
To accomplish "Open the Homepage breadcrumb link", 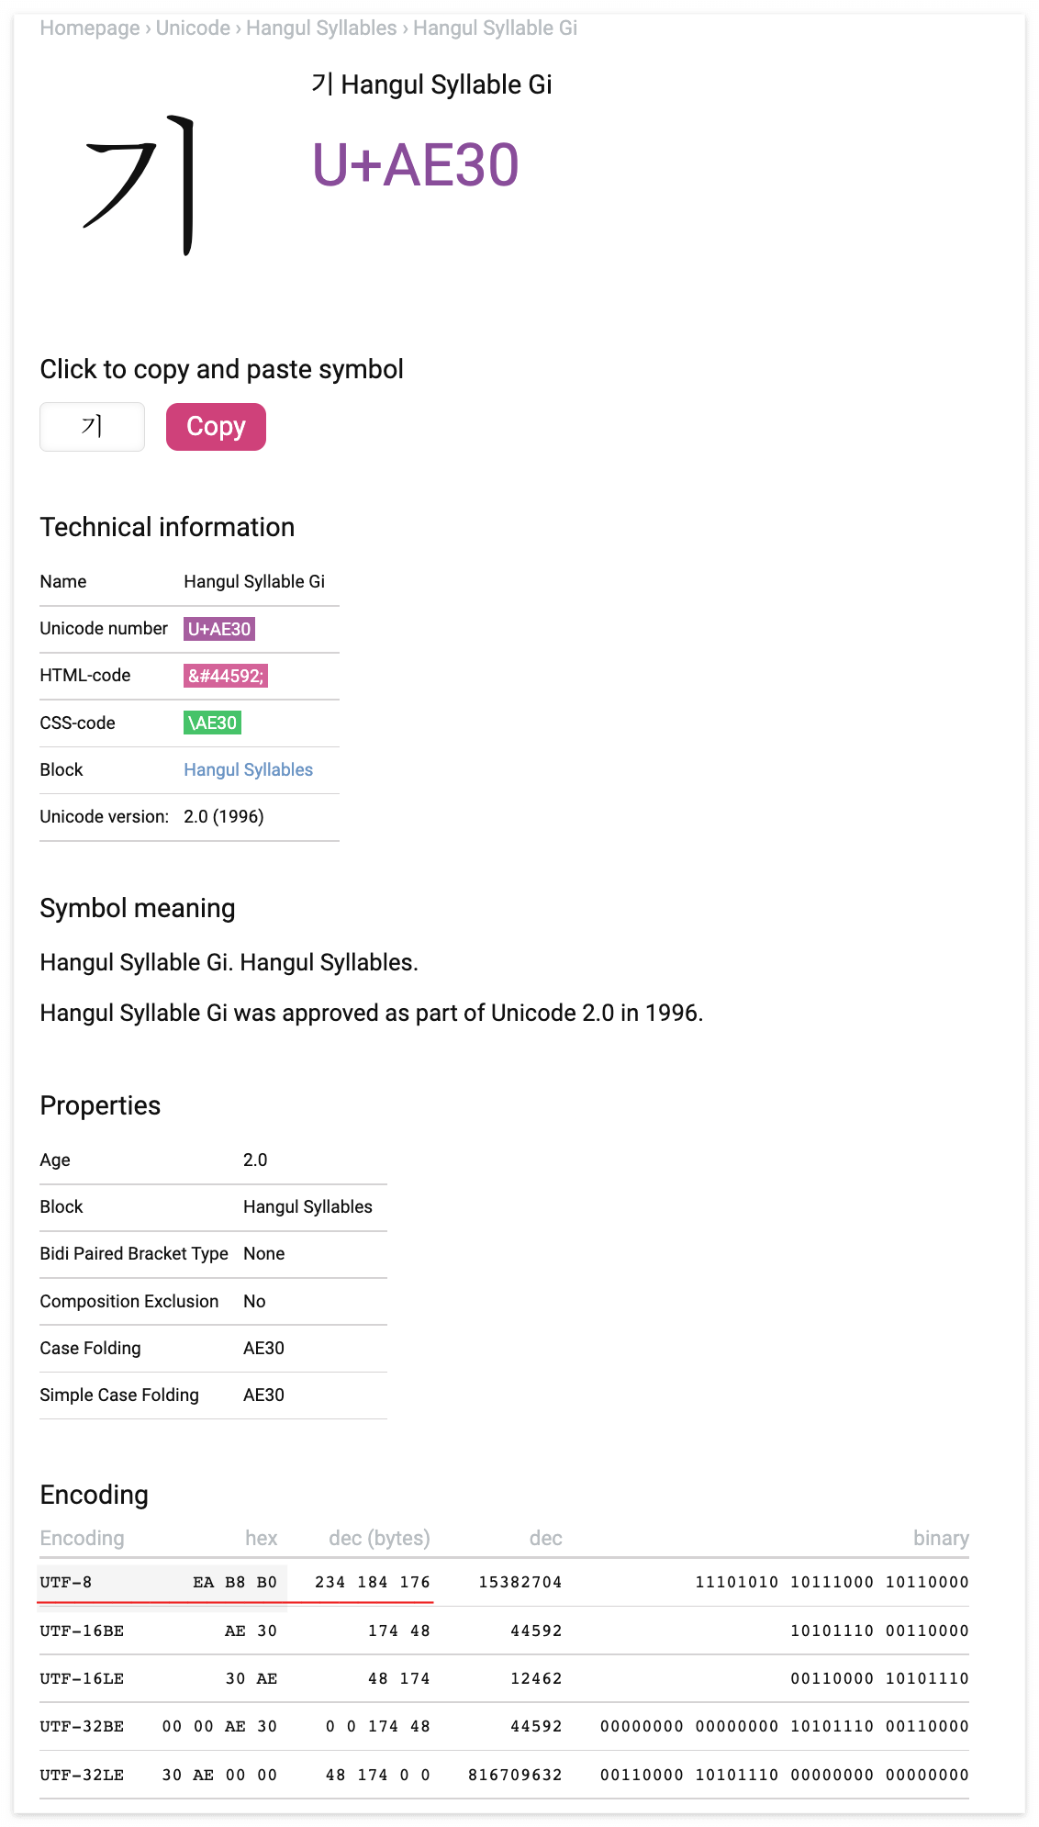I will pos(90,28).
